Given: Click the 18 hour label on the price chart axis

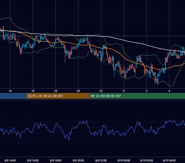Looking at the screenshot, I should pyautogui.click(x=55, y=91).
